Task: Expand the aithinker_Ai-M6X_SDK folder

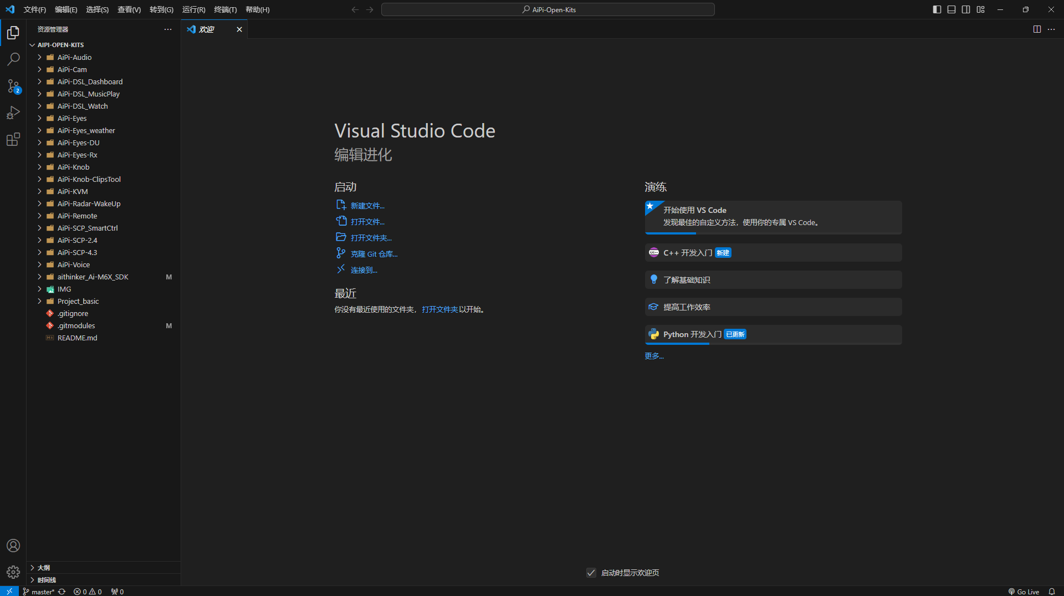Action: coord(103,277)
